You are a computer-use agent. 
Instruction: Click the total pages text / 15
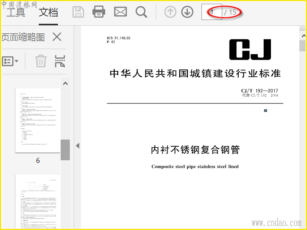pos(230,12)
